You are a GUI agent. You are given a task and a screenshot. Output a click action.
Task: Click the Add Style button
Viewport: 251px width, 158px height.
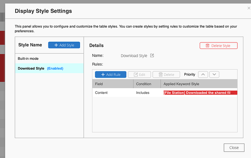click(x=64, y=45)
